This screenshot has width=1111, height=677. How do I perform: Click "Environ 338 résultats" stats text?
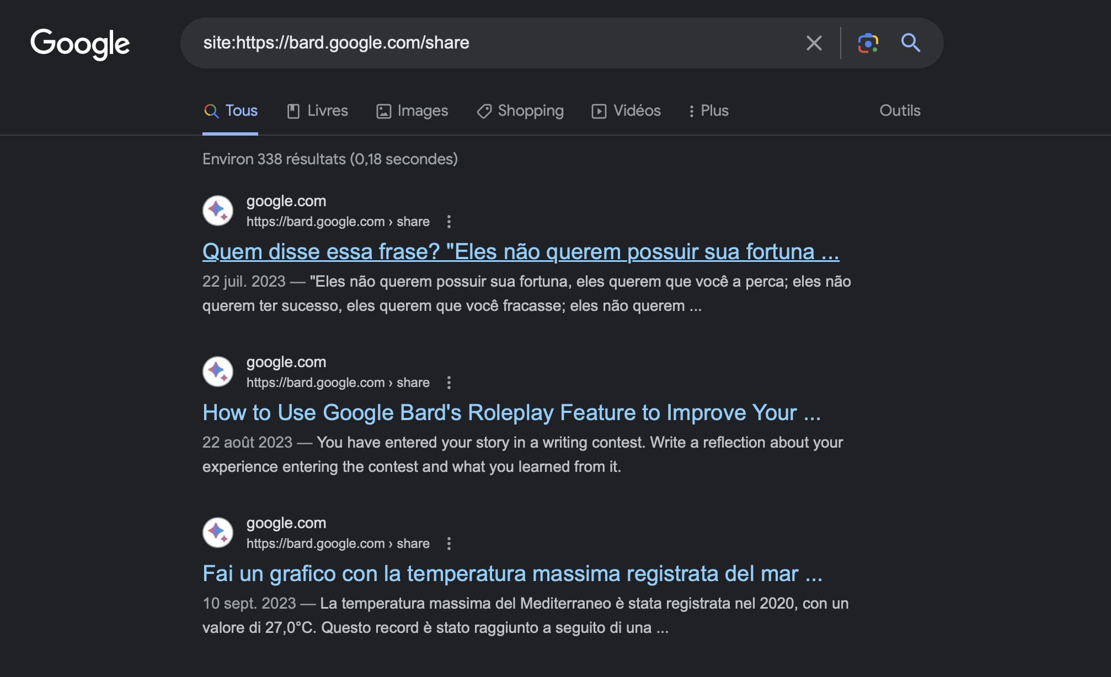pos(330,159)
